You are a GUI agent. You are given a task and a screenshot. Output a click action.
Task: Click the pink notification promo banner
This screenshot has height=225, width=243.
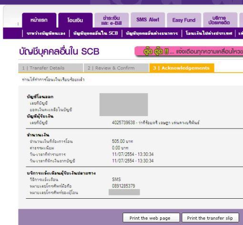click(189, 51)
